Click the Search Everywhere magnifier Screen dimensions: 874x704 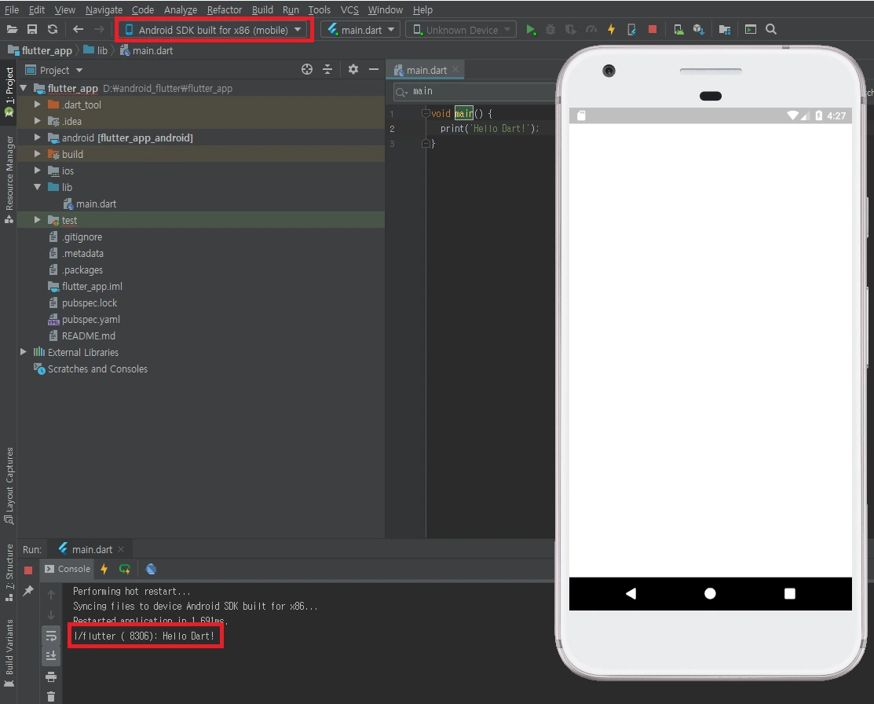coord(771,30)
